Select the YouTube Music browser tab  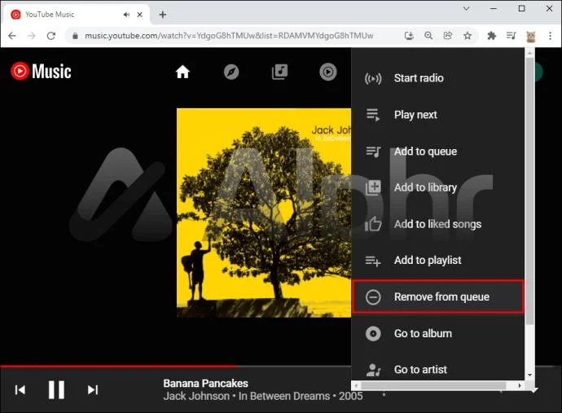[75, 15]
